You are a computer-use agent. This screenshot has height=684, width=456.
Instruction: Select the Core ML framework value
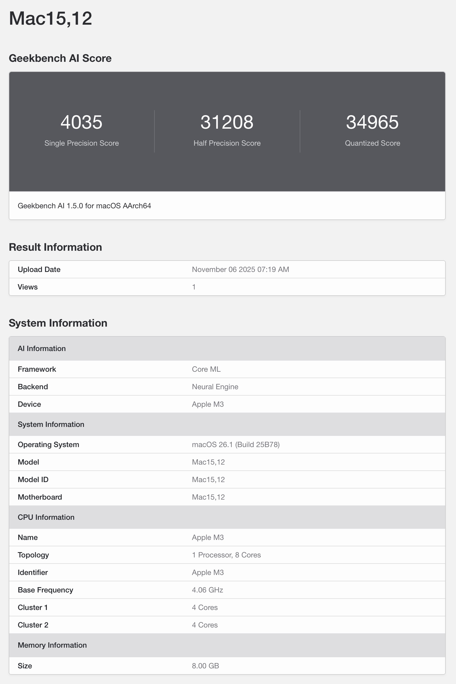[x=206, y=369]
